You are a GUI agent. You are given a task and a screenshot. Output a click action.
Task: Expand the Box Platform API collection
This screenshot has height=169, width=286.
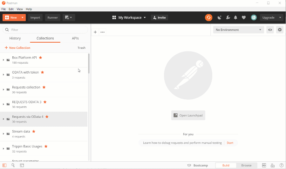click(x=3, y=60)
